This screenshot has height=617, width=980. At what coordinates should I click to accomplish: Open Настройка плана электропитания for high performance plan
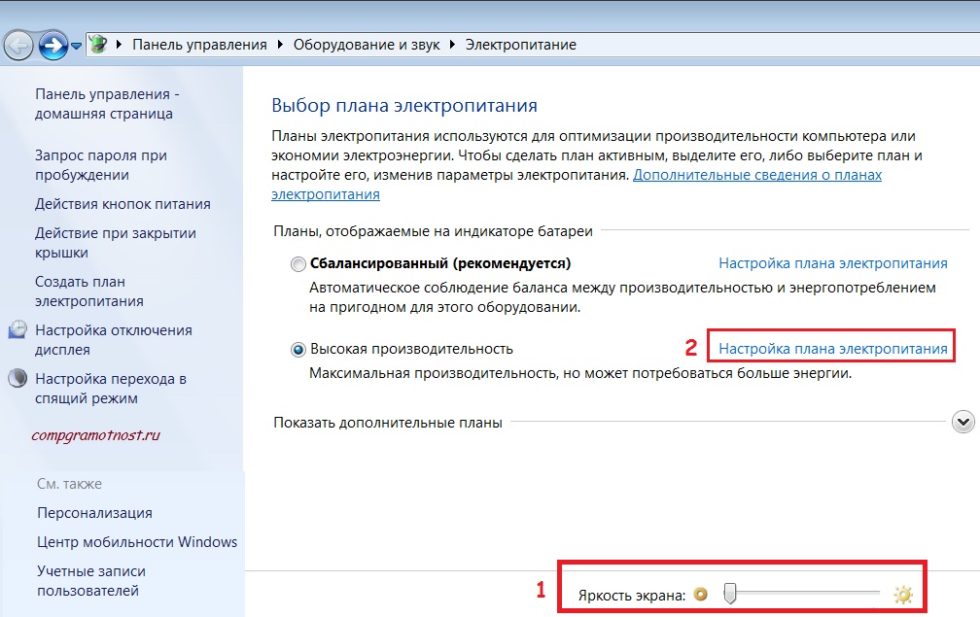pos(832,349)
